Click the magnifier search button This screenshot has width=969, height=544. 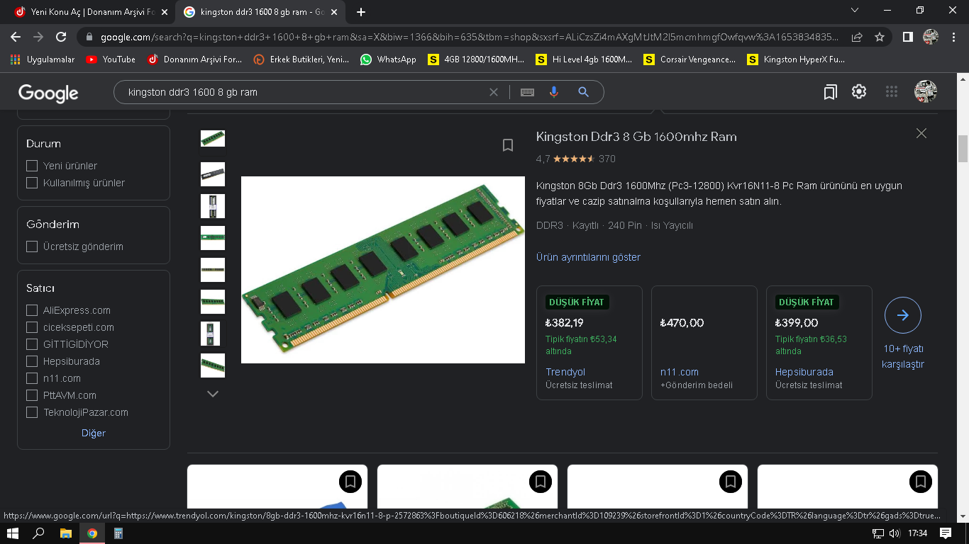[583, 92]
